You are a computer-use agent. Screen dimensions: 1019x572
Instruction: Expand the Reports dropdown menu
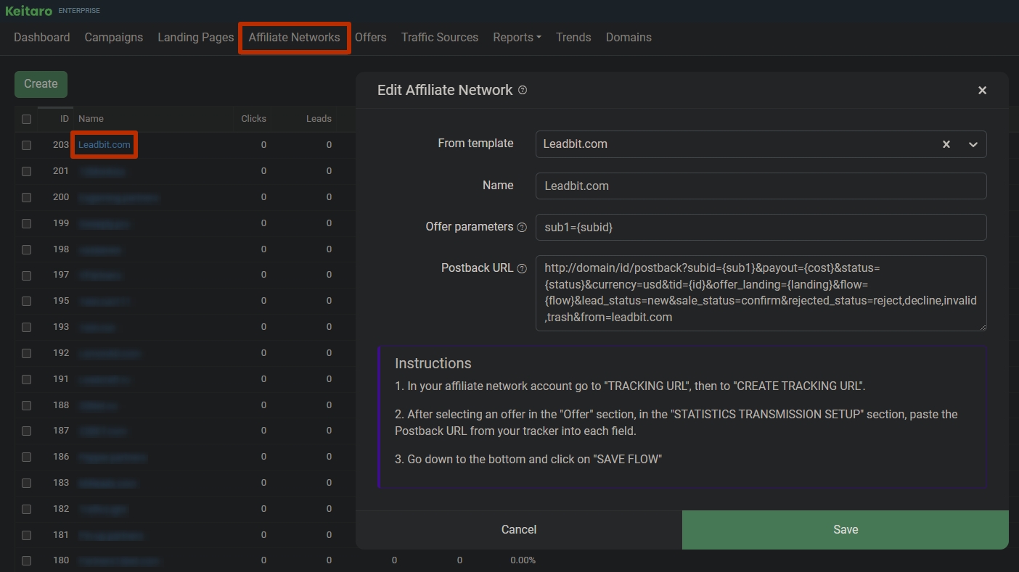coord(517,37)
